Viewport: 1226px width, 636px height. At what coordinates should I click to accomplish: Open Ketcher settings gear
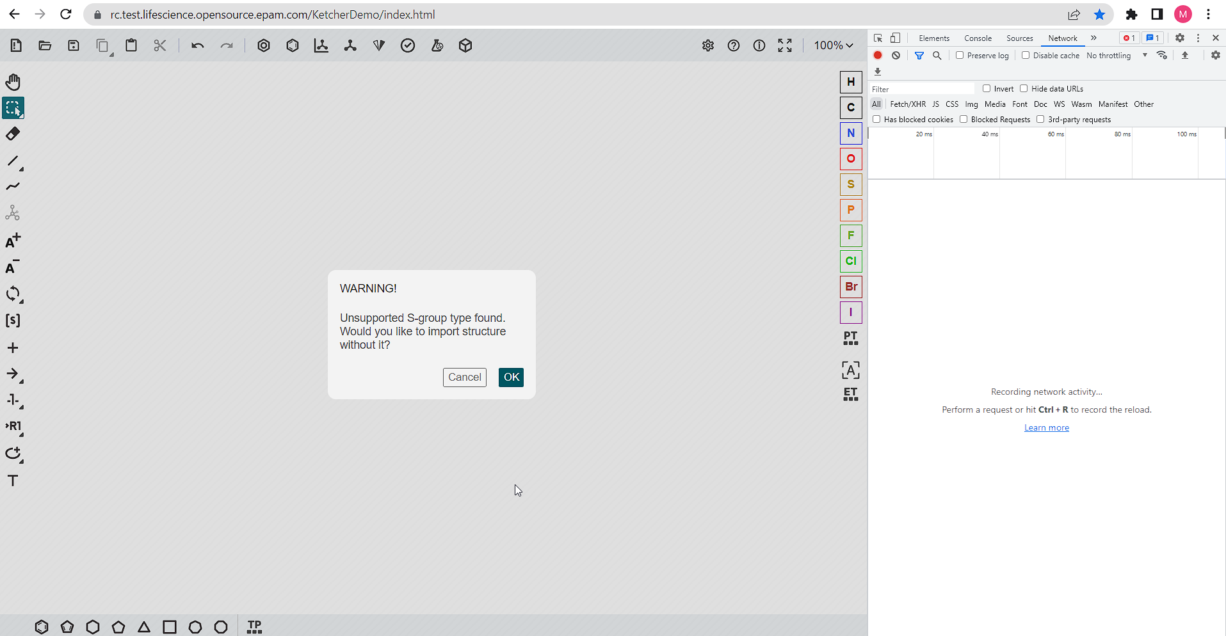click(708, 45)
